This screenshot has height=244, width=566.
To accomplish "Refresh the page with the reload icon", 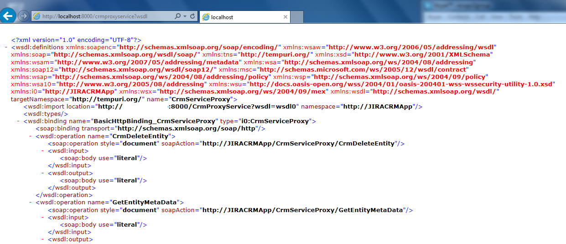I will [193, 16].
